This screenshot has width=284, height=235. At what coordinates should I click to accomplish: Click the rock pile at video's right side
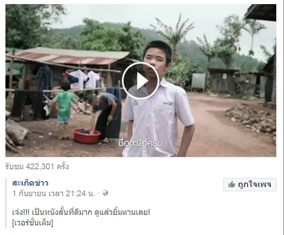252,118
